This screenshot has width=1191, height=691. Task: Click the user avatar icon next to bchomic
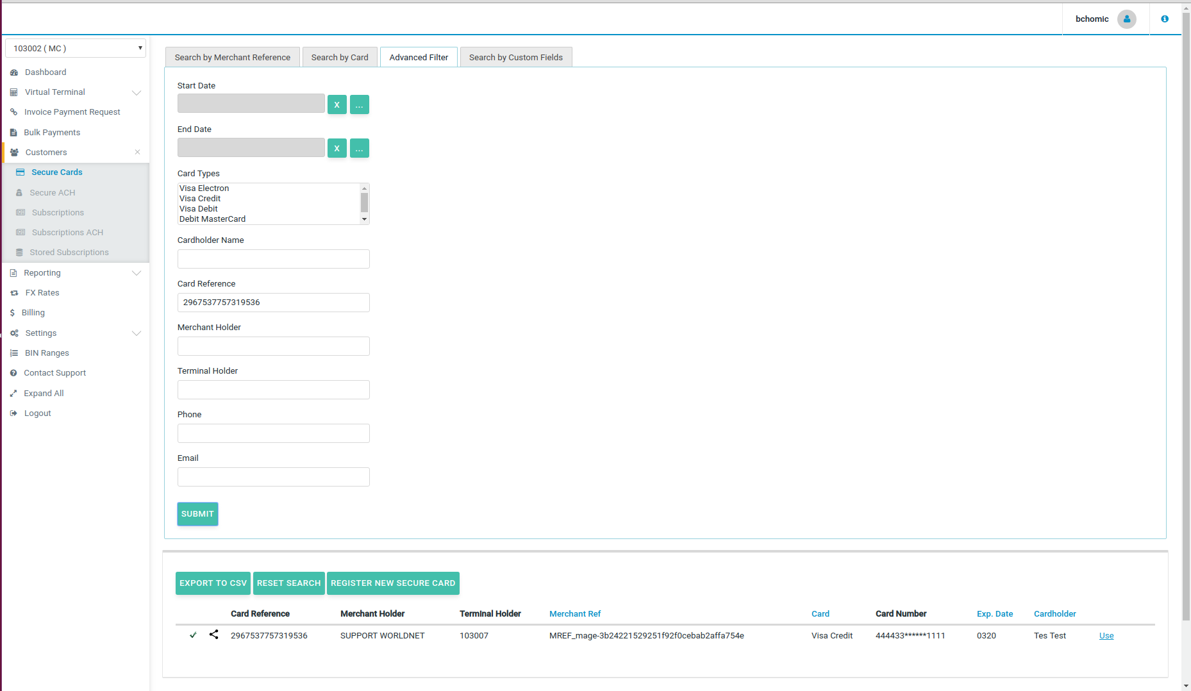click(1126, 19)
